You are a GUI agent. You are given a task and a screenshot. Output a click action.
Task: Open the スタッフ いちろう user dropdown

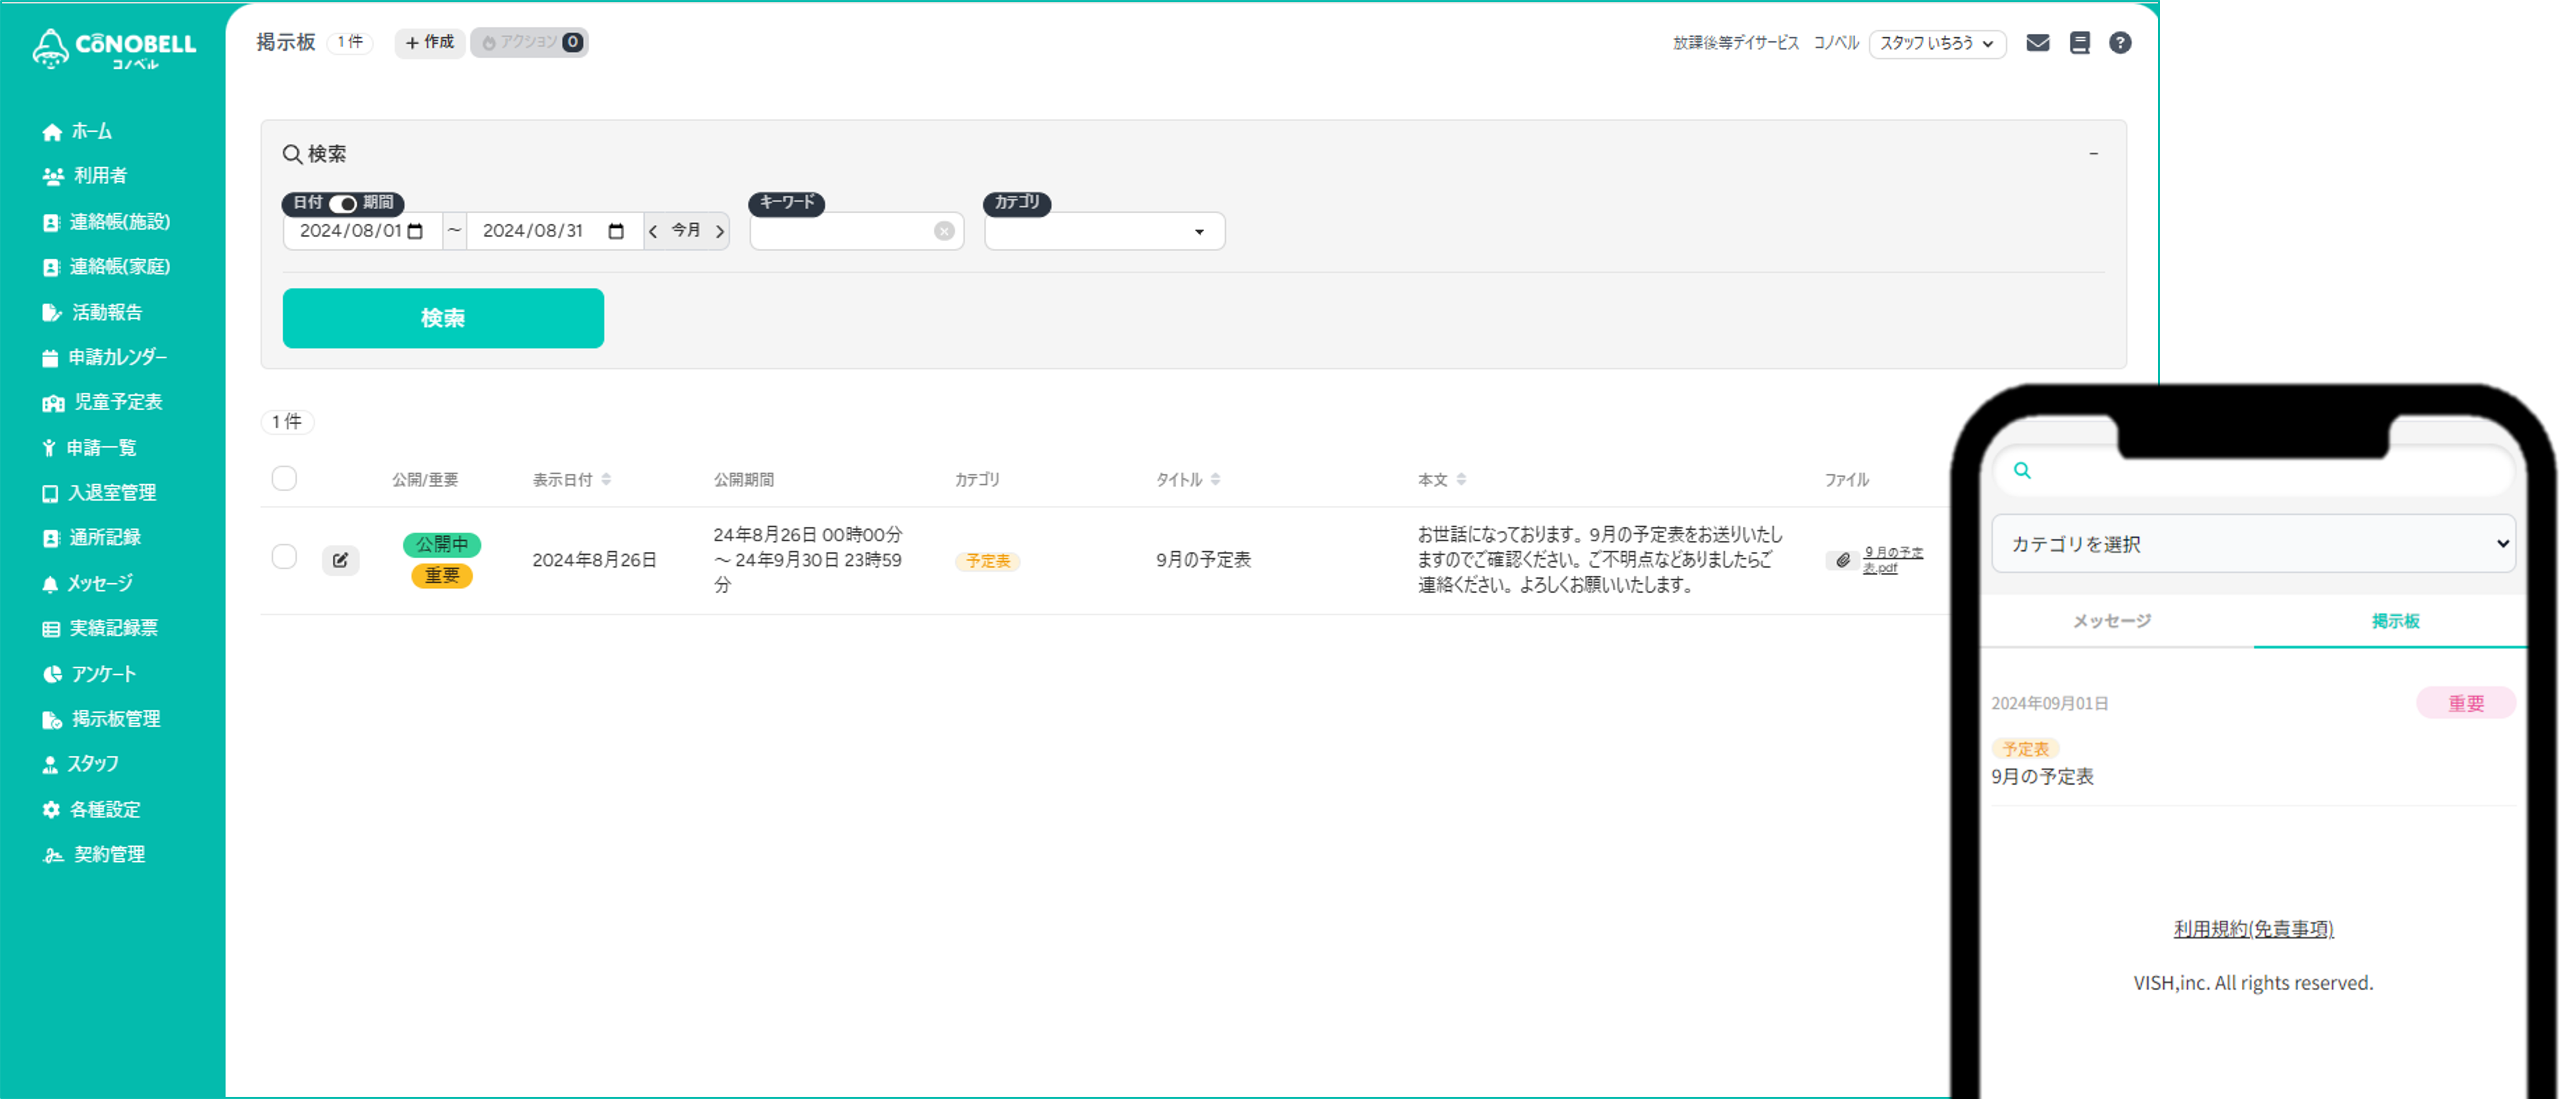pos(1937,43)
